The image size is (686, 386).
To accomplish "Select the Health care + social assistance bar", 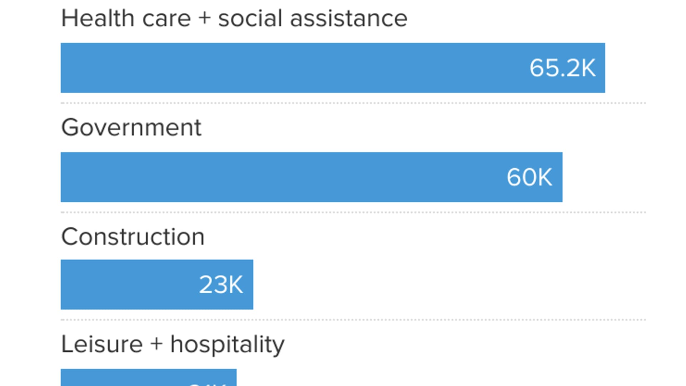I will 286,68.
